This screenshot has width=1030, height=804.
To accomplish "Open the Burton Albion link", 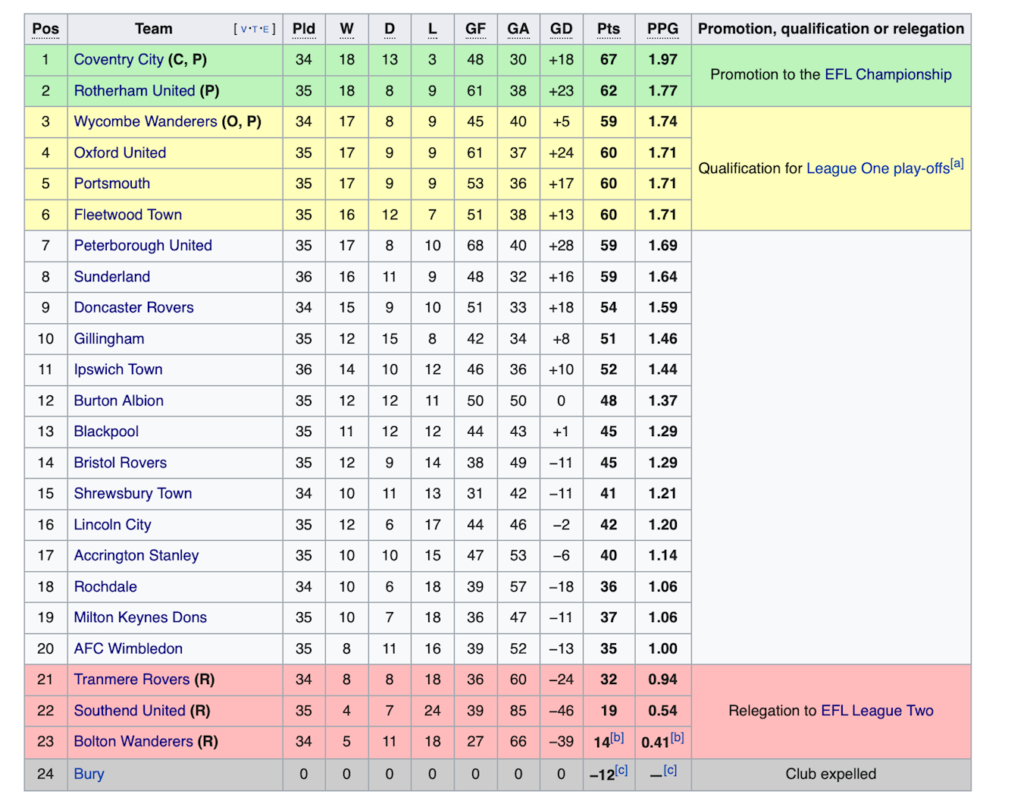I will coord(118,400).
